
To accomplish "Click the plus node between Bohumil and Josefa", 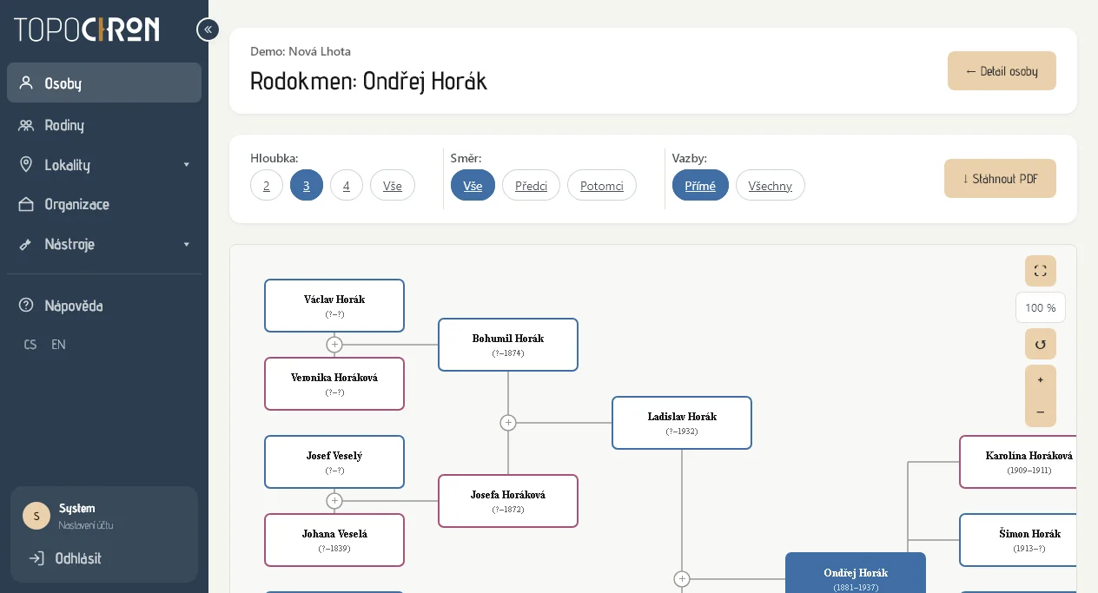I will tap(508, 423).
